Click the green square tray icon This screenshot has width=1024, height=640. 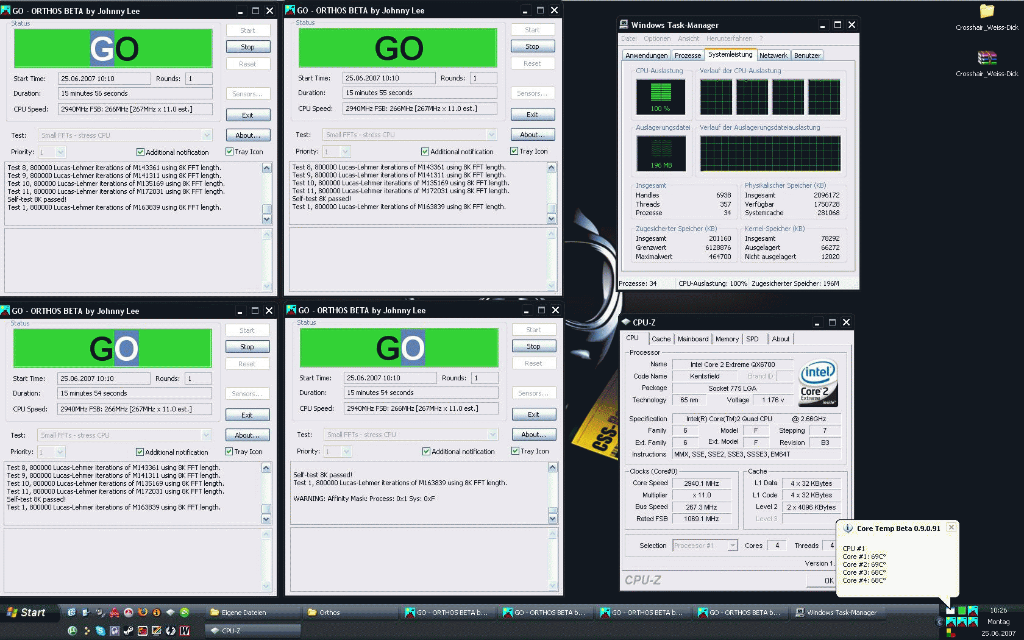[962, 610]
